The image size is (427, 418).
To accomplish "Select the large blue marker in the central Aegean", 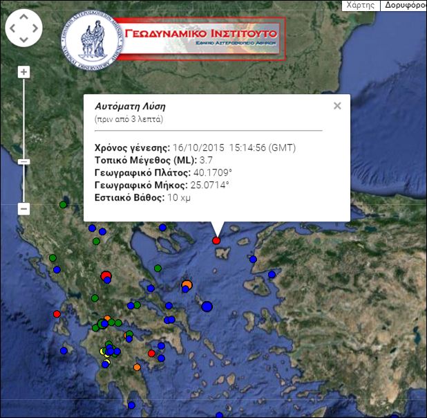I will coord(207,307).
